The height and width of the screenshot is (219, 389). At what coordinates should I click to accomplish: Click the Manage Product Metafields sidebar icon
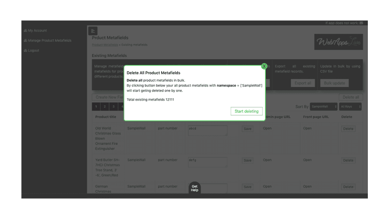point(25,40)
